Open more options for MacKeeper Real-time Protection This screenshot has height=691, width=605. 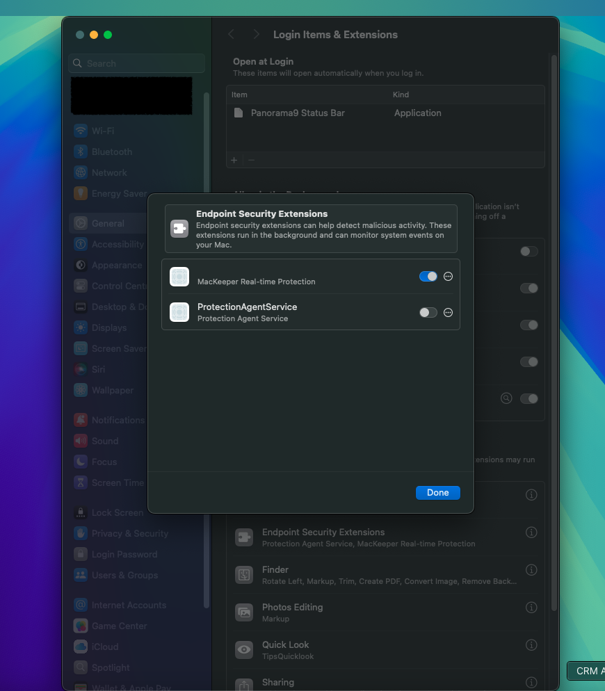[x=448, y=276]
